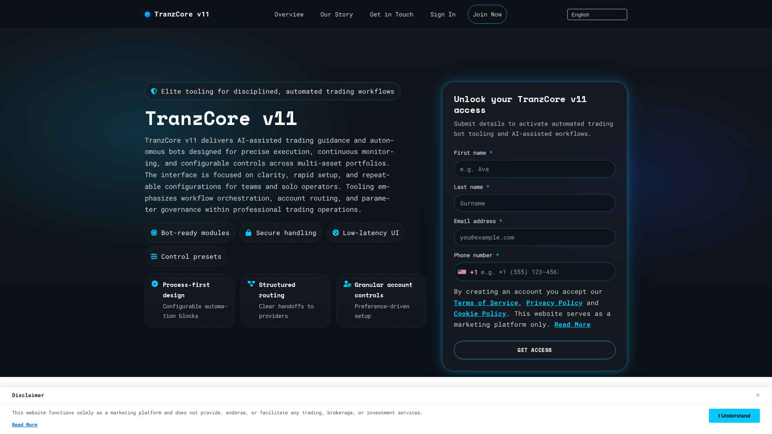Click the shield icon in the Elite tooling badge

tap(154, 91)
